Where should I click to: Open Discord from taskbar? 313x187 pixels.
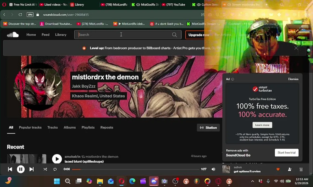[154, 181]
